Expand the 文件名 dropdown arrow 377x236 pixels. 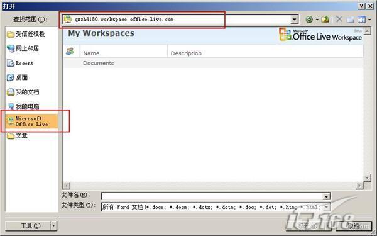326,196
